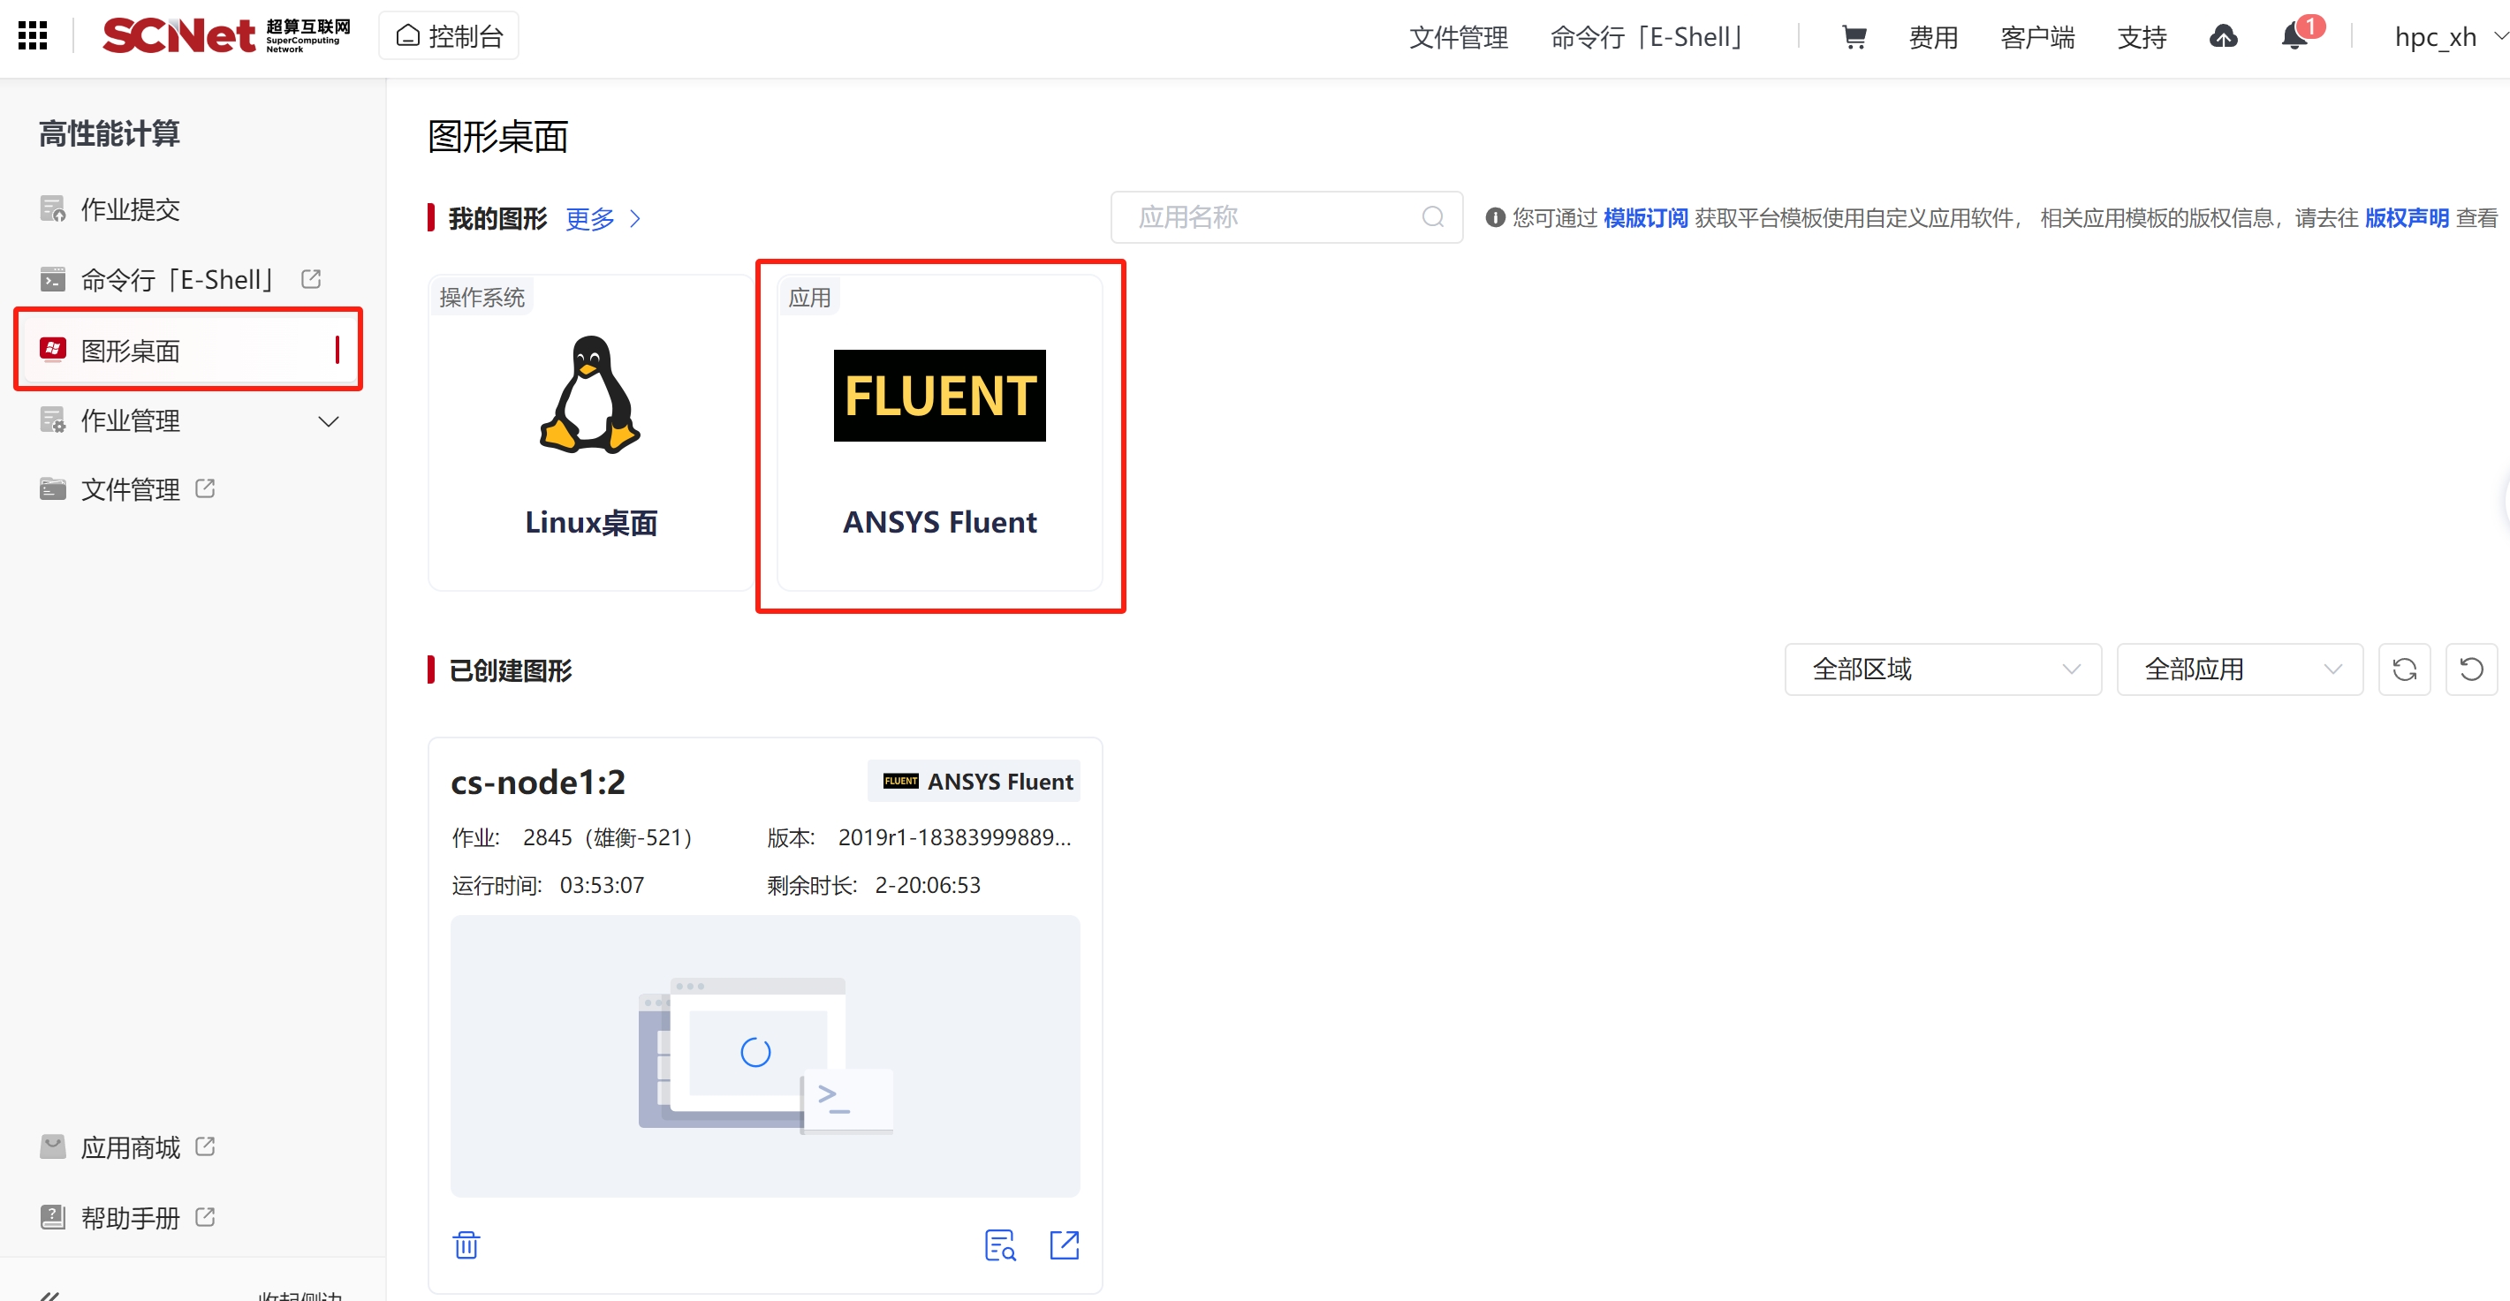This screenshot has width=2510, height=1301.
Task: Click the ANSYS Fluent tag on session card
Action: click(974, 781)
